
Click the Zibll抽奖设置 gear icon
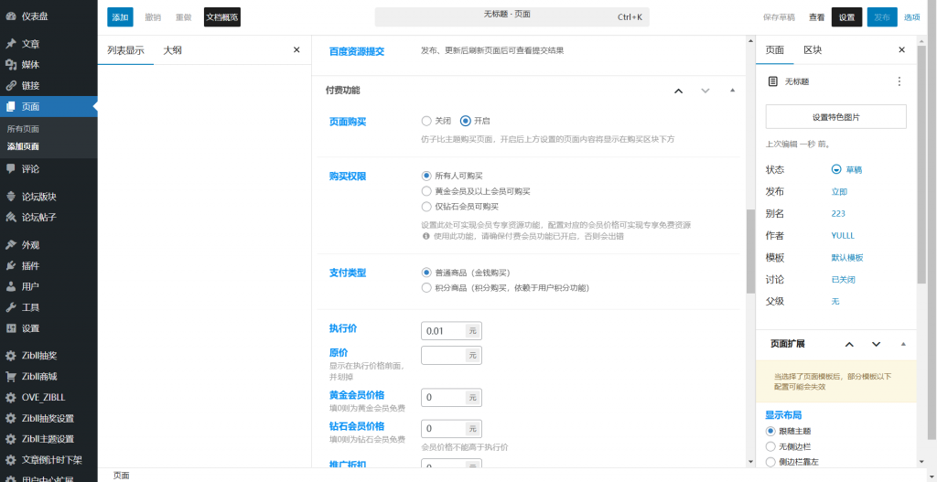(x=11, y=419)
